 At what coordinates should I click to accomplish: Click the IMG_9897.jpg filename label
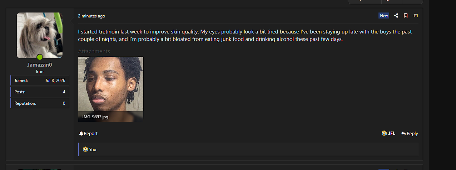95,117
